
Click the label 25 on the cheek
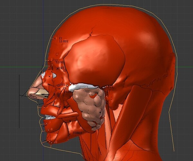(x=64, y=88)
